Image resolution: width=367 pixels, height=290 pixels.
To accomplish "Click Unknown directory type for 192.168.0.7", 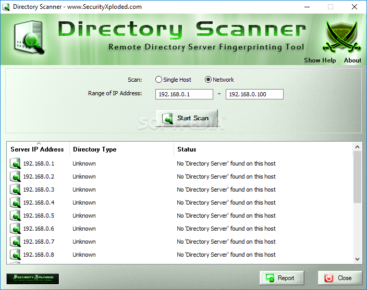I will point(84,242).
